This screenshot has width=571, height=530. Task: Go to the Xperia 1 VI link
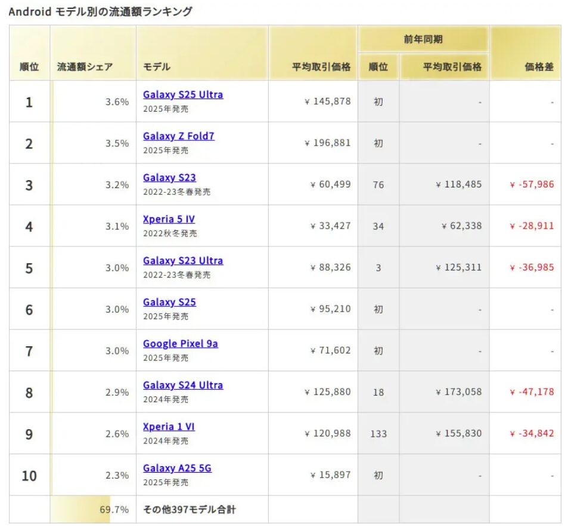coord(169,426)
